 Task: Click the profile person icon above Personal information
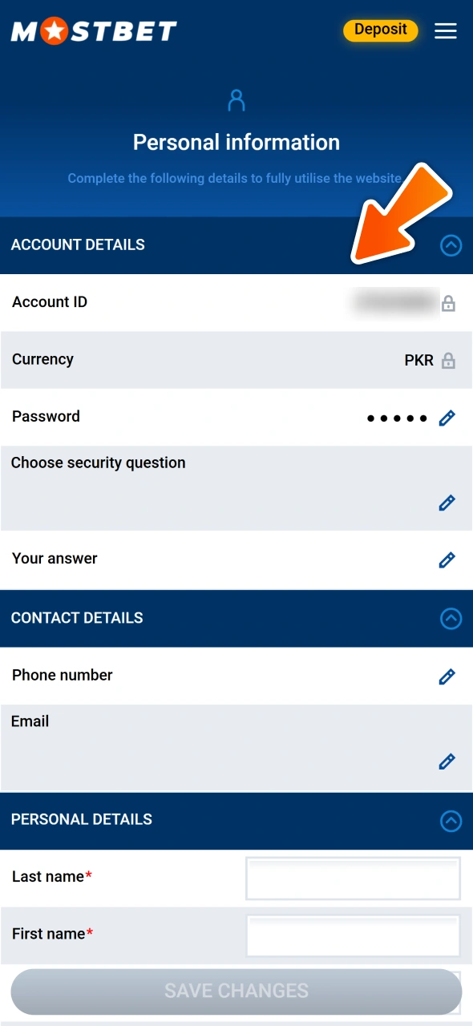(236, 99)
